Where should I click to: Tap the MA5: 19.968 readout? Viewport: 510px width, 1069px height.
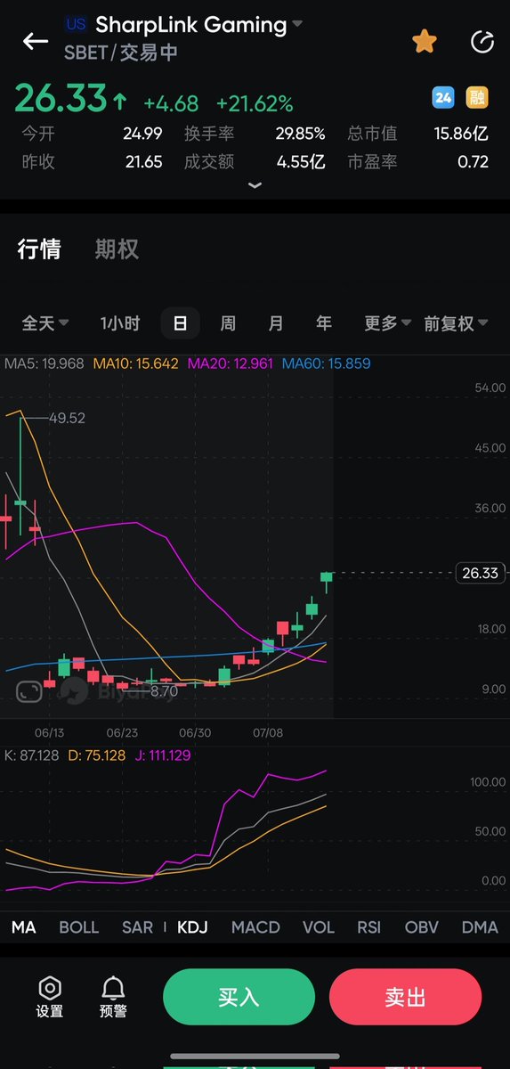click(x=45, y=363)
